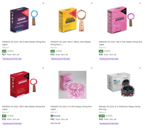Click Top Discount of the Sale under ₹27

[12, 59]
